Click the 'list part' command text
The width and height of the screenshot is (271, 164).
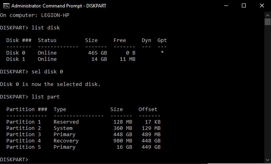[46, 97]
